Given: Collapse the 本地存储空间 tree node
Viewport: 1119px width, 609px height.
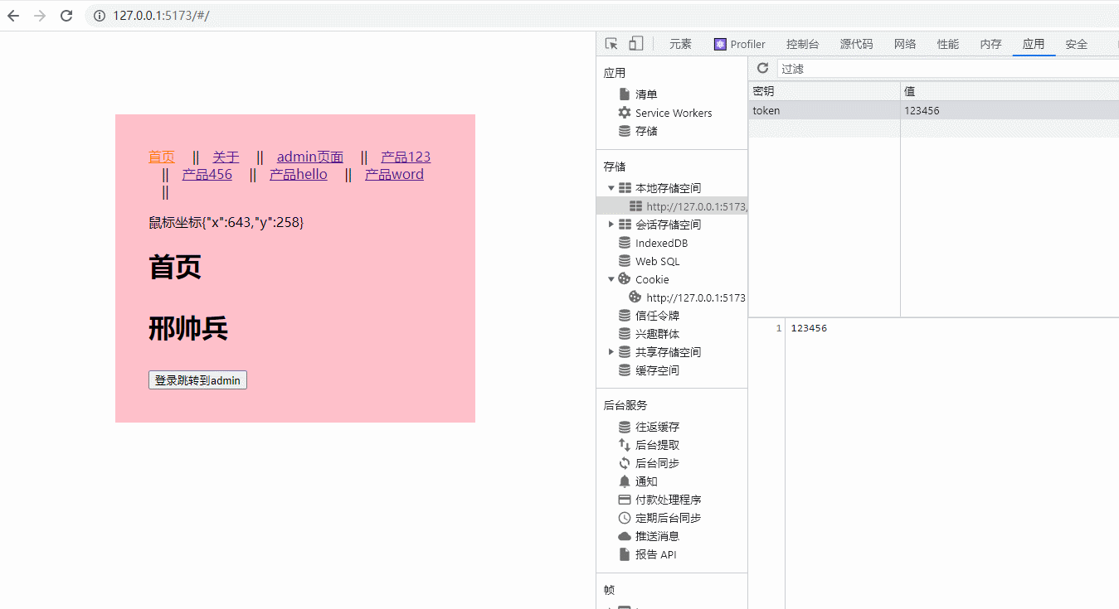Looking at the screenshot, I should coord(611,188).
